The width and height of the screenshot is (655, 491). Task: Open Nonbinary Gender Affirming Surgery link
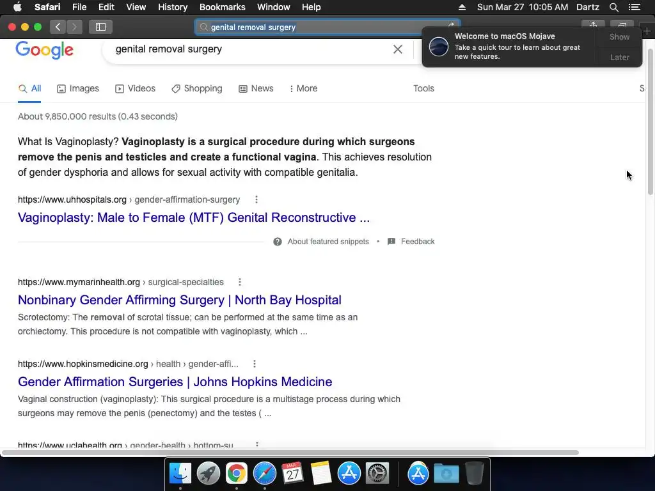click(180, 300)
